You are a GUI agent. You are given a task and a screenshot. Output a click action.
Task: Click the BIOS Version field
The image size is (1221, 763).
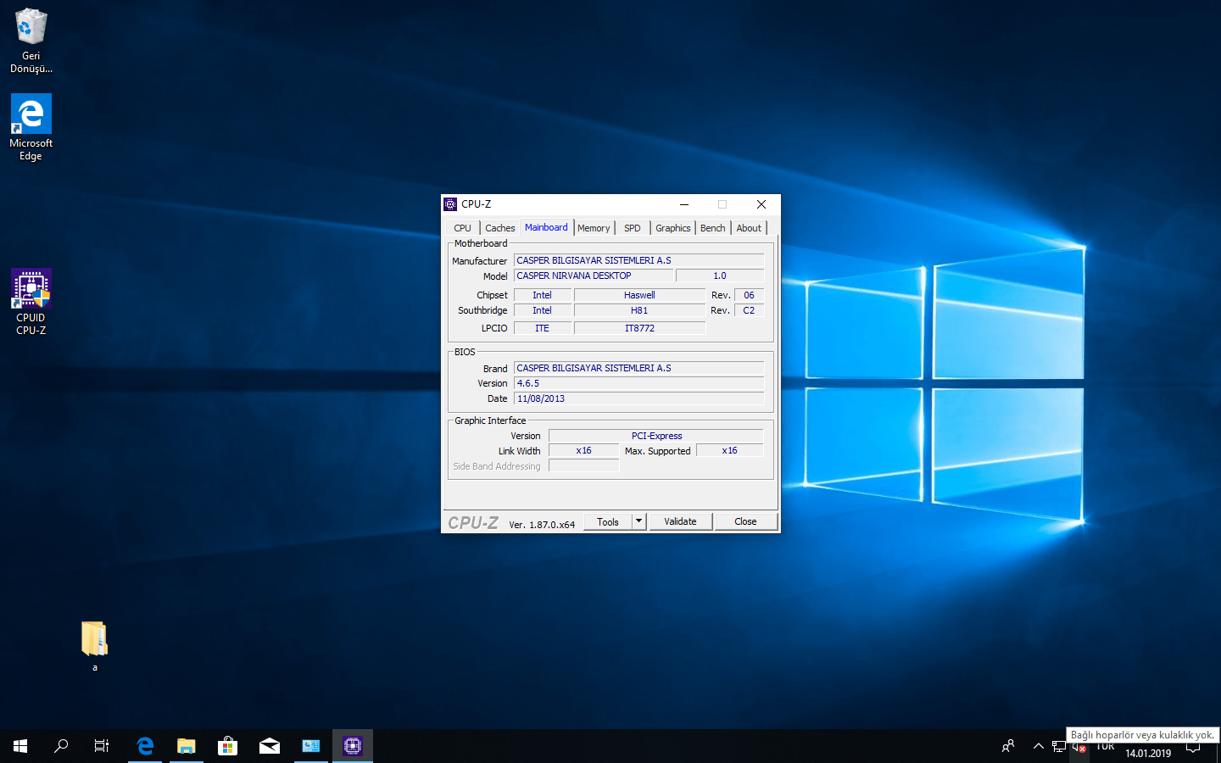pos(638,383)
